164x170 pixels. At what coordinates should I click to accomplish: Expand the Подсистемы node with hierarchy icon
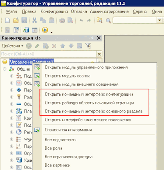11,76
